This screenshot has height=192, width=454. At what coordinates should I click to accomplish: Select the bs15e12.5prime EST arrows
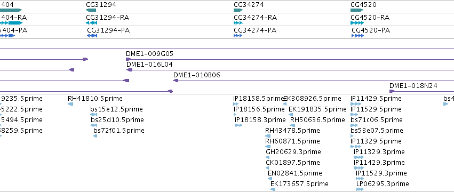tap(94, 115)
